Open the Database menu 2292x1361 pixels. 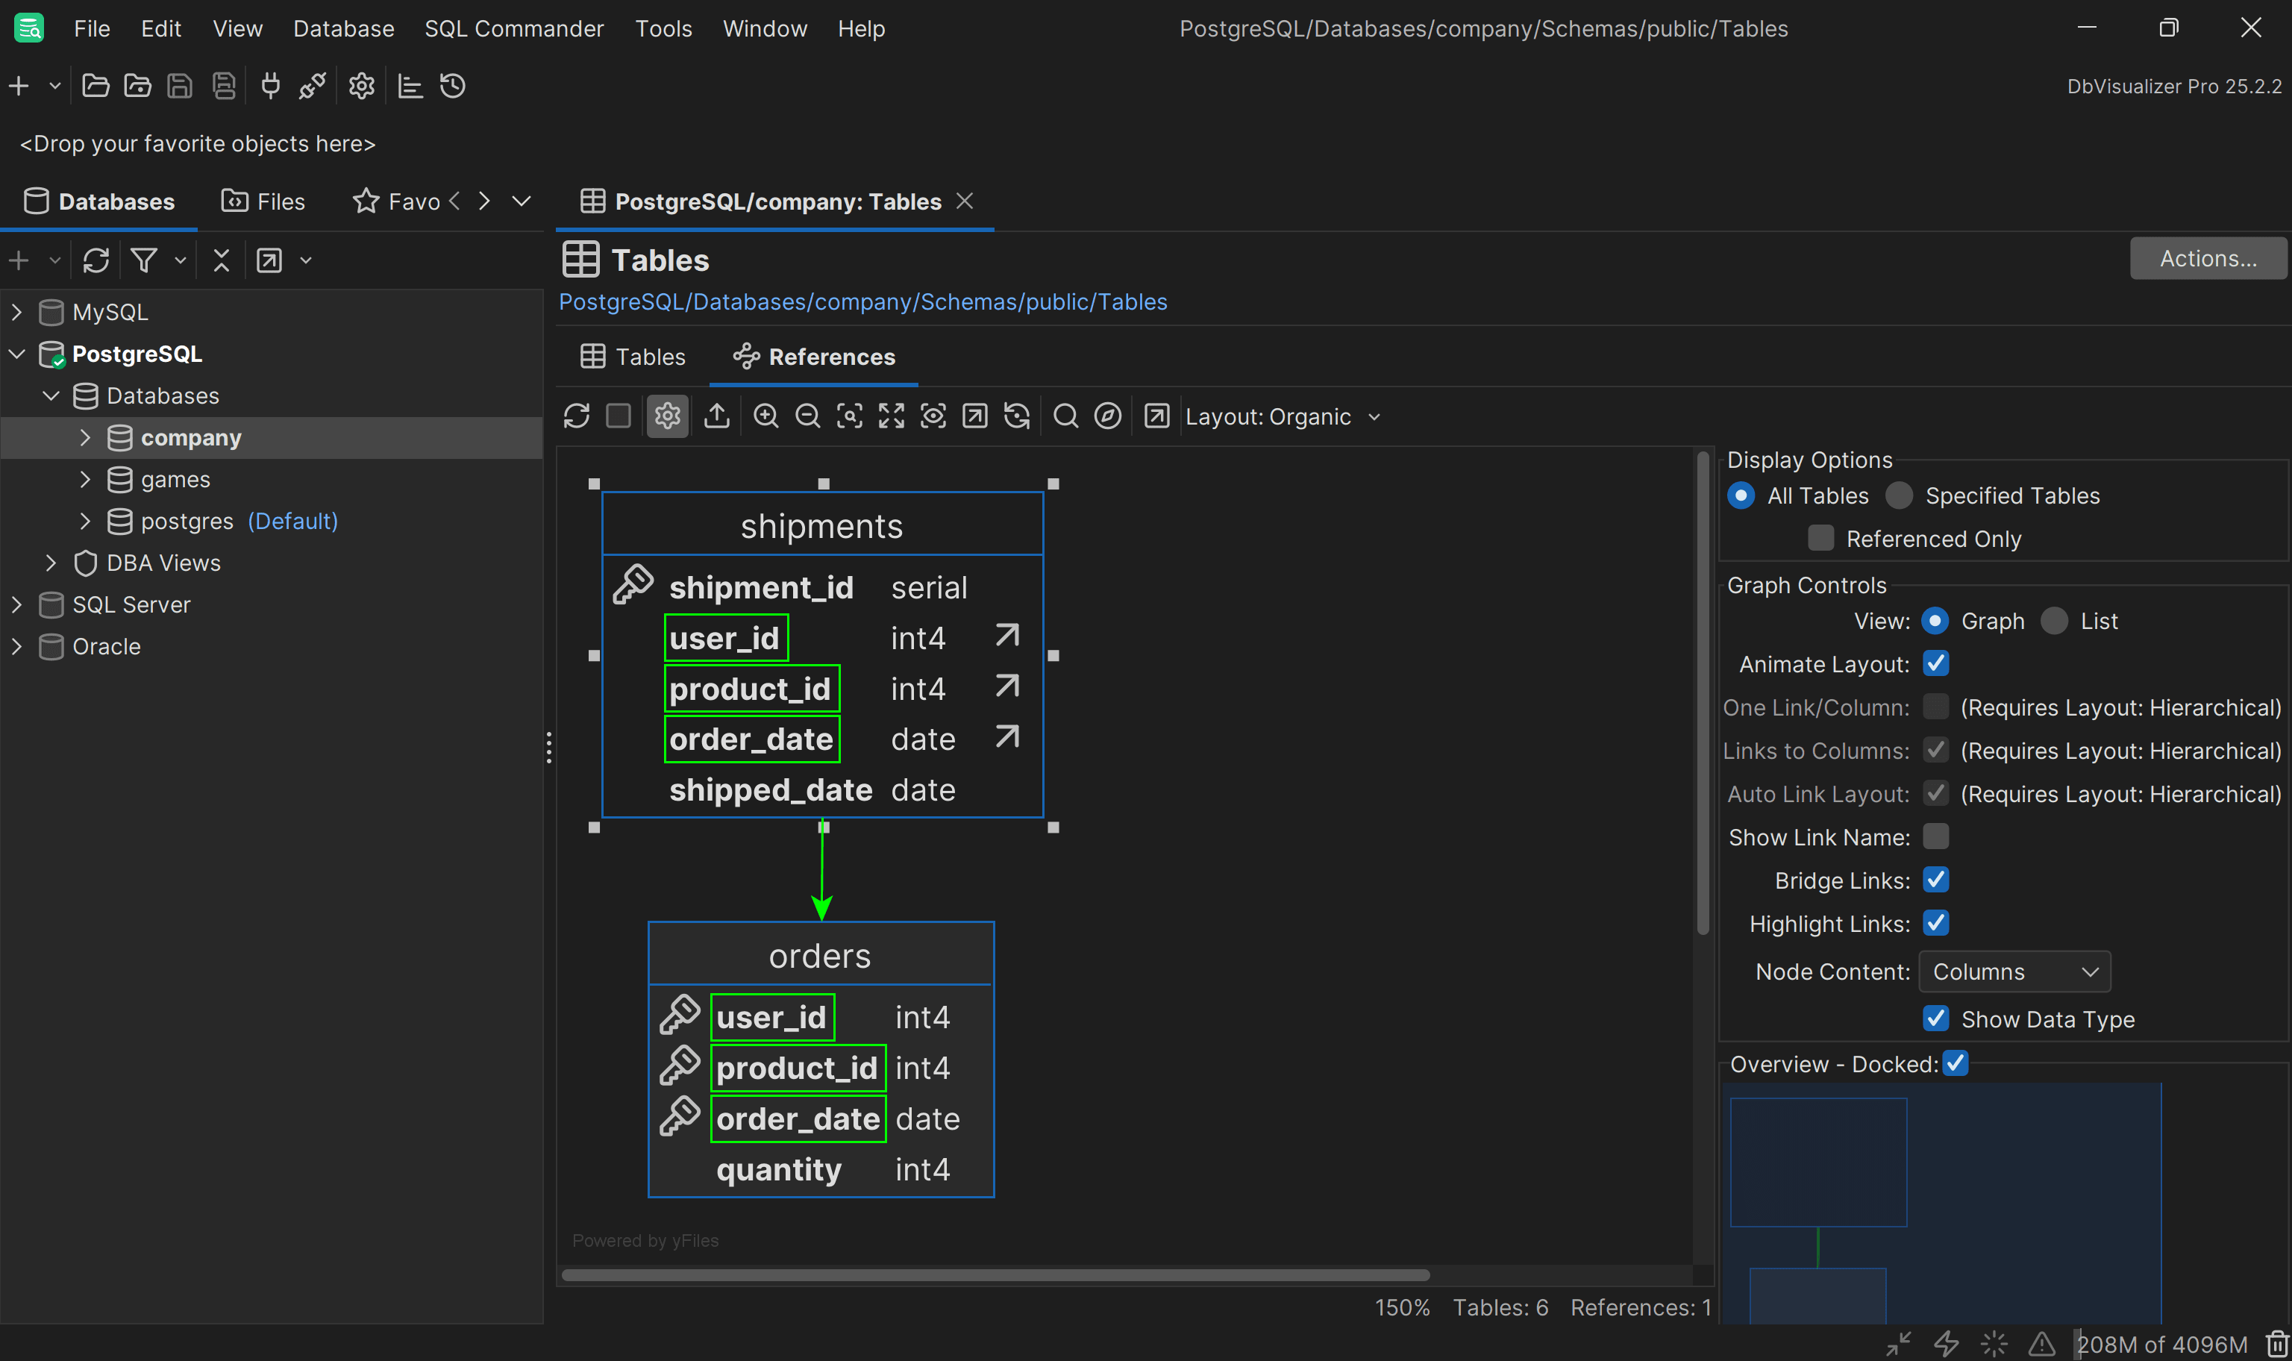tap(344, 28)
